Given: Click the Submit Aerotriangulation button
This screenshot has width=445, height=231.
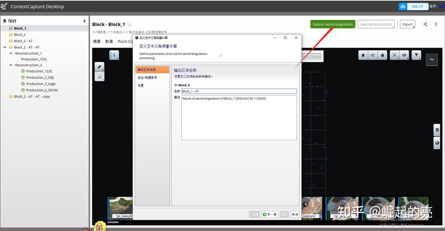Looking at the screenshot, I should pyautogui.click(x=333, y=24).
